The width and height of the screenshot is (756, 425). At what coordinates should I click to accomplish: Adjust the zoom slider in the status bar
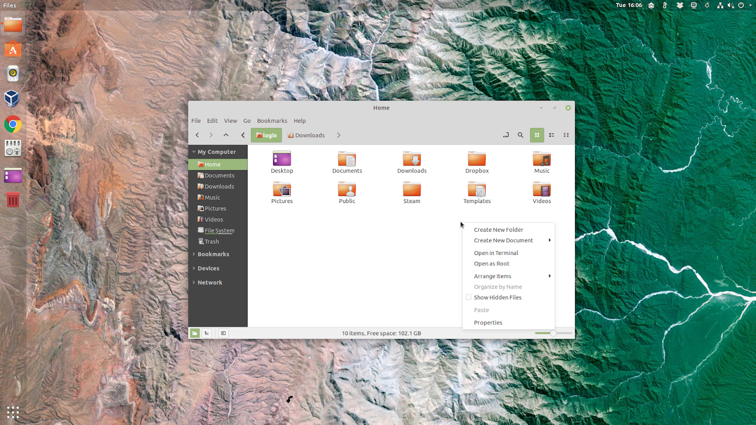pyautogui.click(x=553, y=333)
